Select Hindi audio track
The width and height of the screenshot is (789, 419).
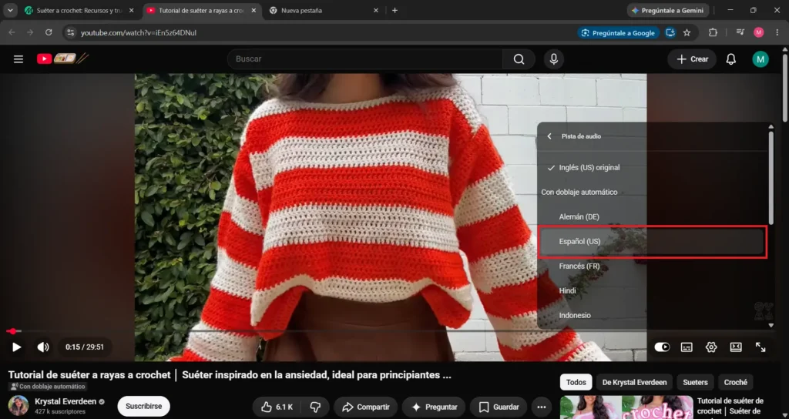pos(652,290)
